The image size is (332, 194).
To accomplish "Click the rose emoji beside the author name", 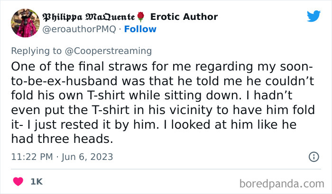I will pos(140,17).
